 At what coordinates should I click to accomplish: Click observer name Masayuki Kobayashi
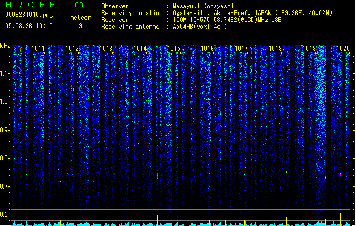click(x=203, y=6)
